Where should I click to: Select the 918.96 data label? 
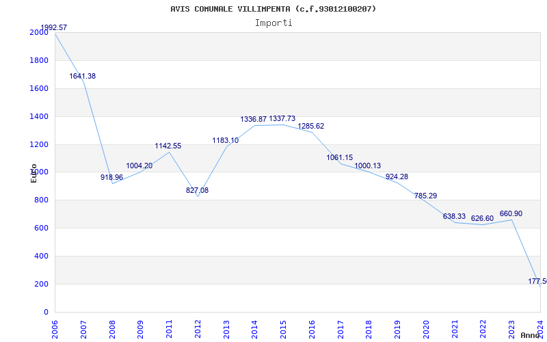(111, 177)
